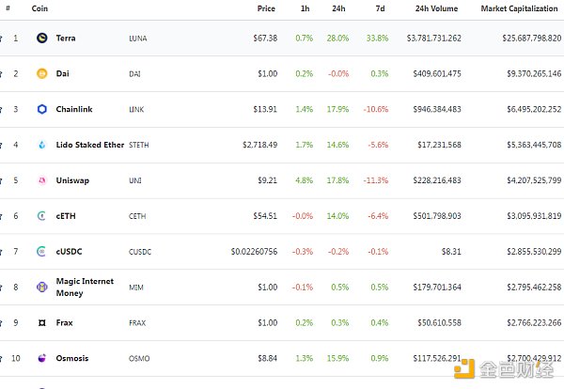Click cETH's 24h volume $501,798,903

coord(437,216)
